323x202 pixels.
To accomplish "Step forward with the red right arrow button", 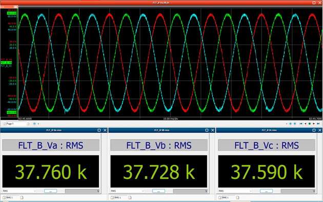I will [x=314, y=124].
